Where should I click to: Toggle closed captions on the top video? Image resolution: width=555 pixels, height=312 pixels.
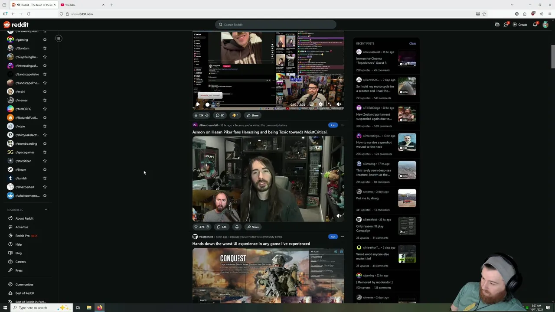[311, 104]
